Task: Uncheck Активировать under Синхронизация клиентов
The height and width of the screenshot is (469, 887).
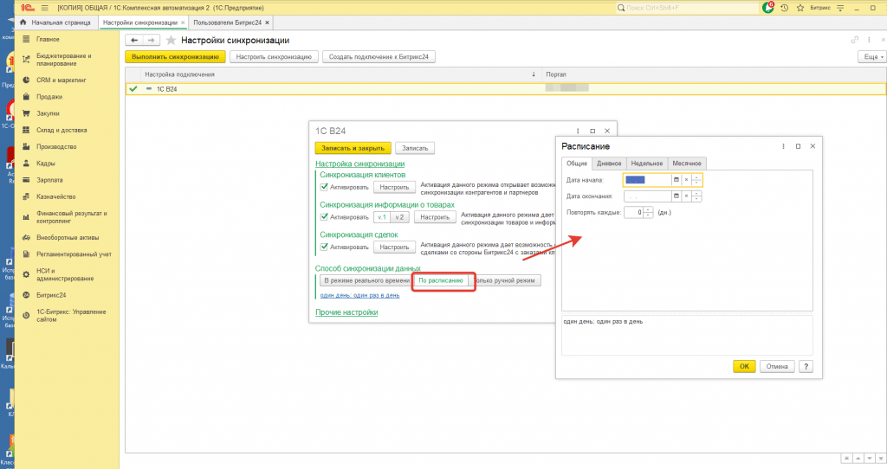Action: pyautogui.click(x=325, y=187)
